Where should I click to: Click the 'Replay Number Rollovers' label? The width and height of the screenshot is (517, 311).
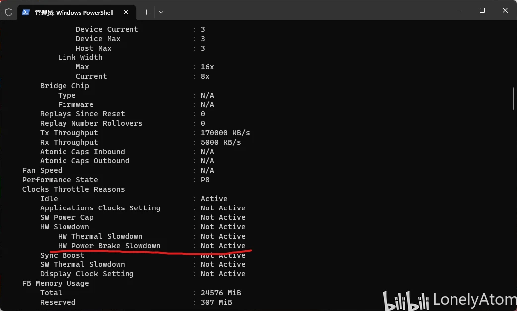click(x=91, y=123)
